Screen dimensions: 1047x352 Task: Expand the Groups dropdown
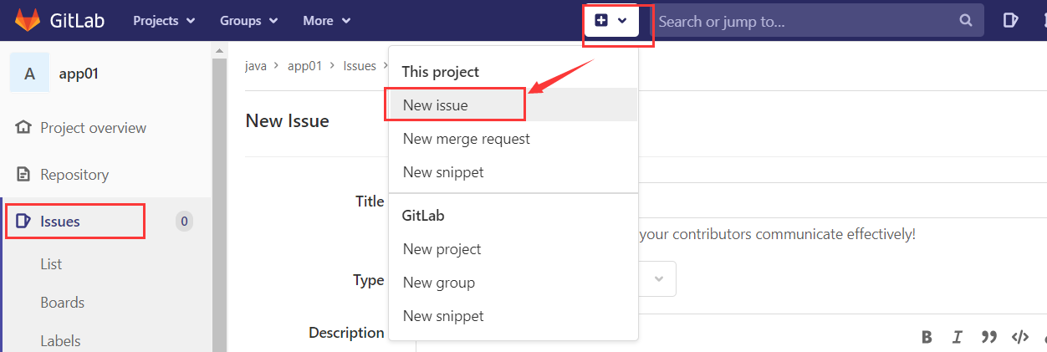click(248, 21)
